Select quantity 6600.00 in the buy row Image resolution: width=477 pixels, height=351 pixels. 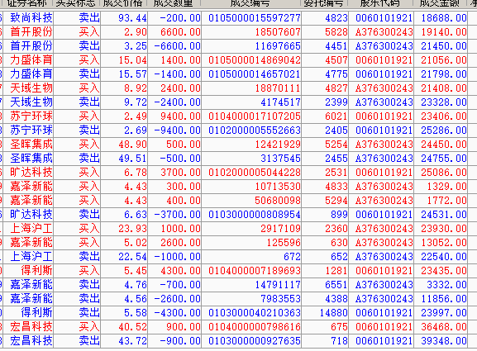click(x=180, y=32)
